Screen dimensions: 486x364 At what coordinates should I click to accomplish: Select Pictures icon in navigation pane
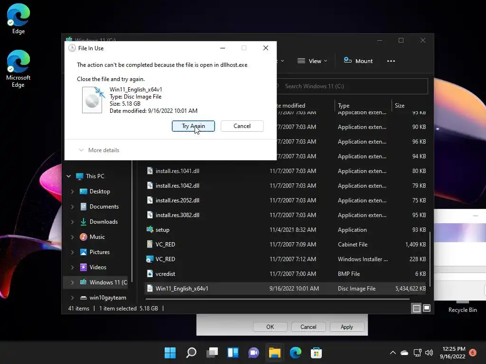click(x=84, y=252)
